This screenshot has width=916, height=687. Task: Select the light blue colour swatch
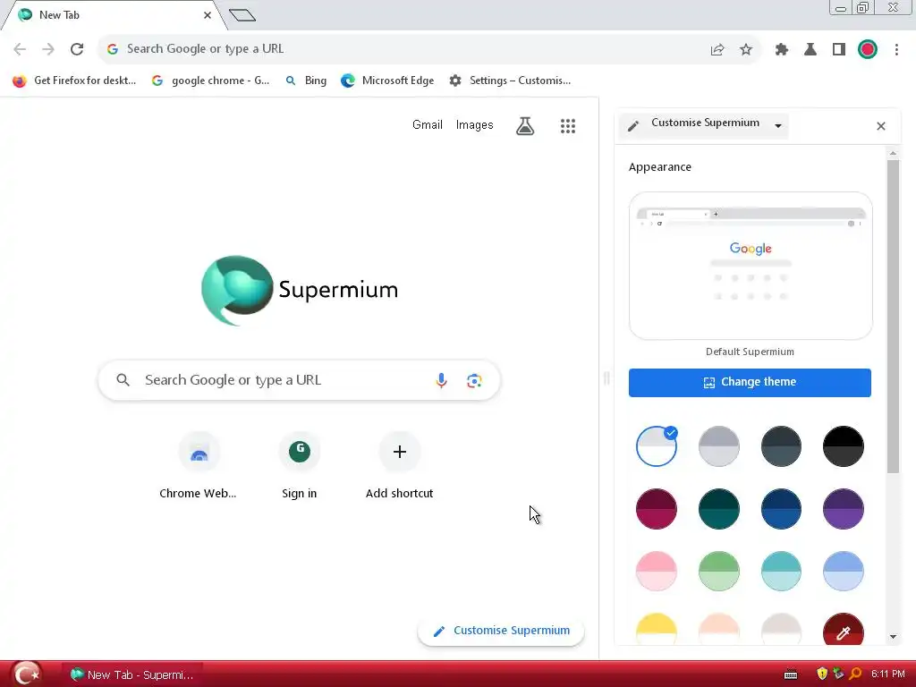(x=843, y=571)
